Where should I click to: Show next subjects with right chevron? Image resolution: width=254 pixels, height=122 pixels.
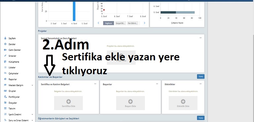tap(144, 23)
